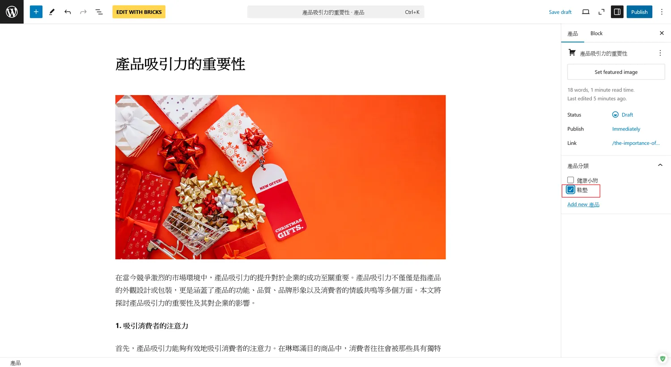This screenshot has width=671, height=367.
Task: Select the Christmas gifts image block
Action: point(280,177)
